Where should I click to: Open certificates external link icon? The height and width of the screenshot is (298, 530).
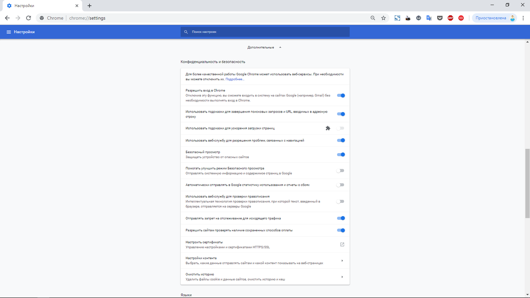tap(342, 245)
